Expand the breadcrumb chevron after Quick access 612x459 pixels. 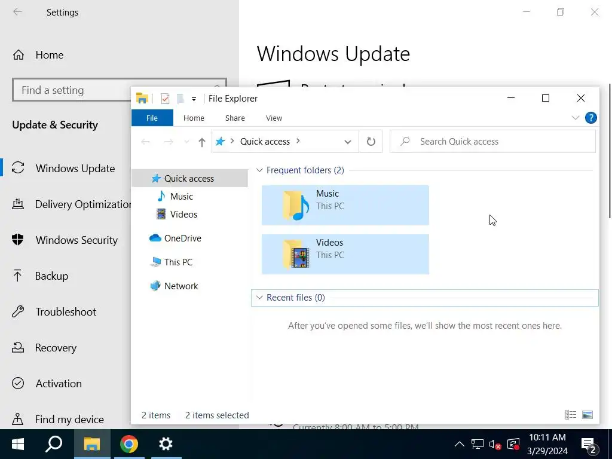[298, 141]
